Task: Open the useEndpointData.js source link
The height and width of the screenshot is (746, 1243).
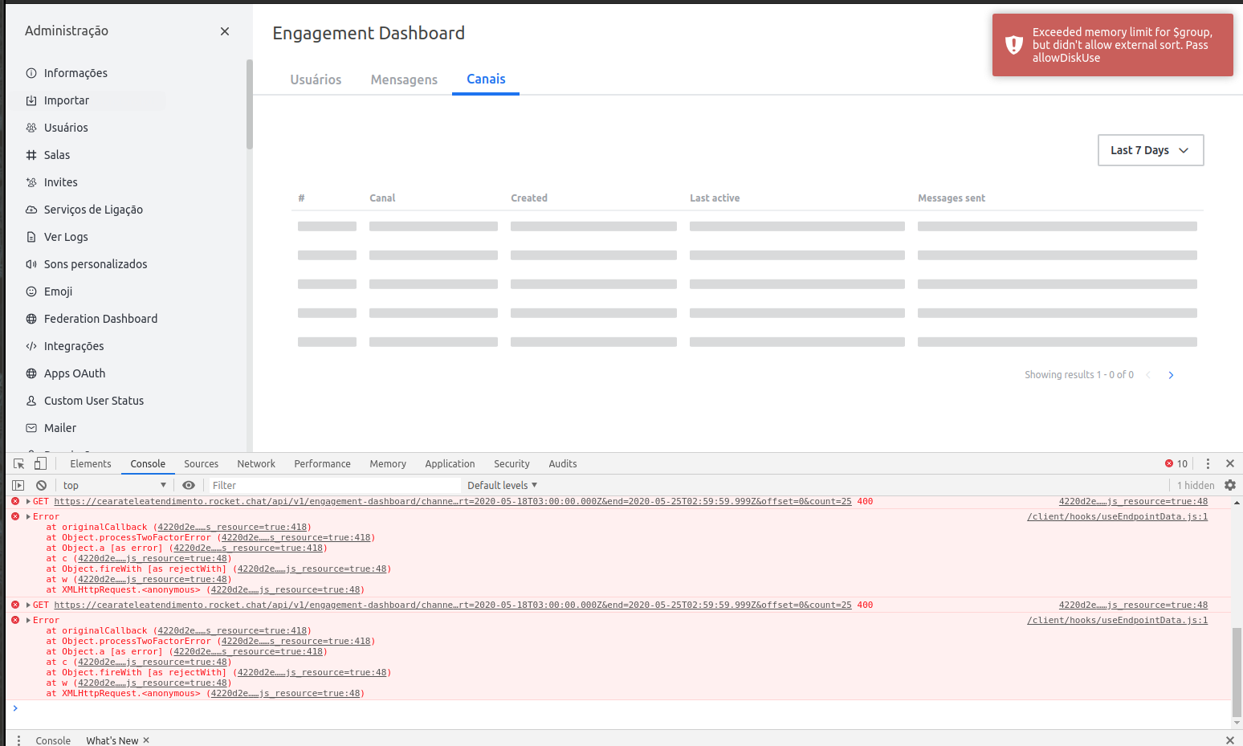Action: click(x=1117, y=516)
